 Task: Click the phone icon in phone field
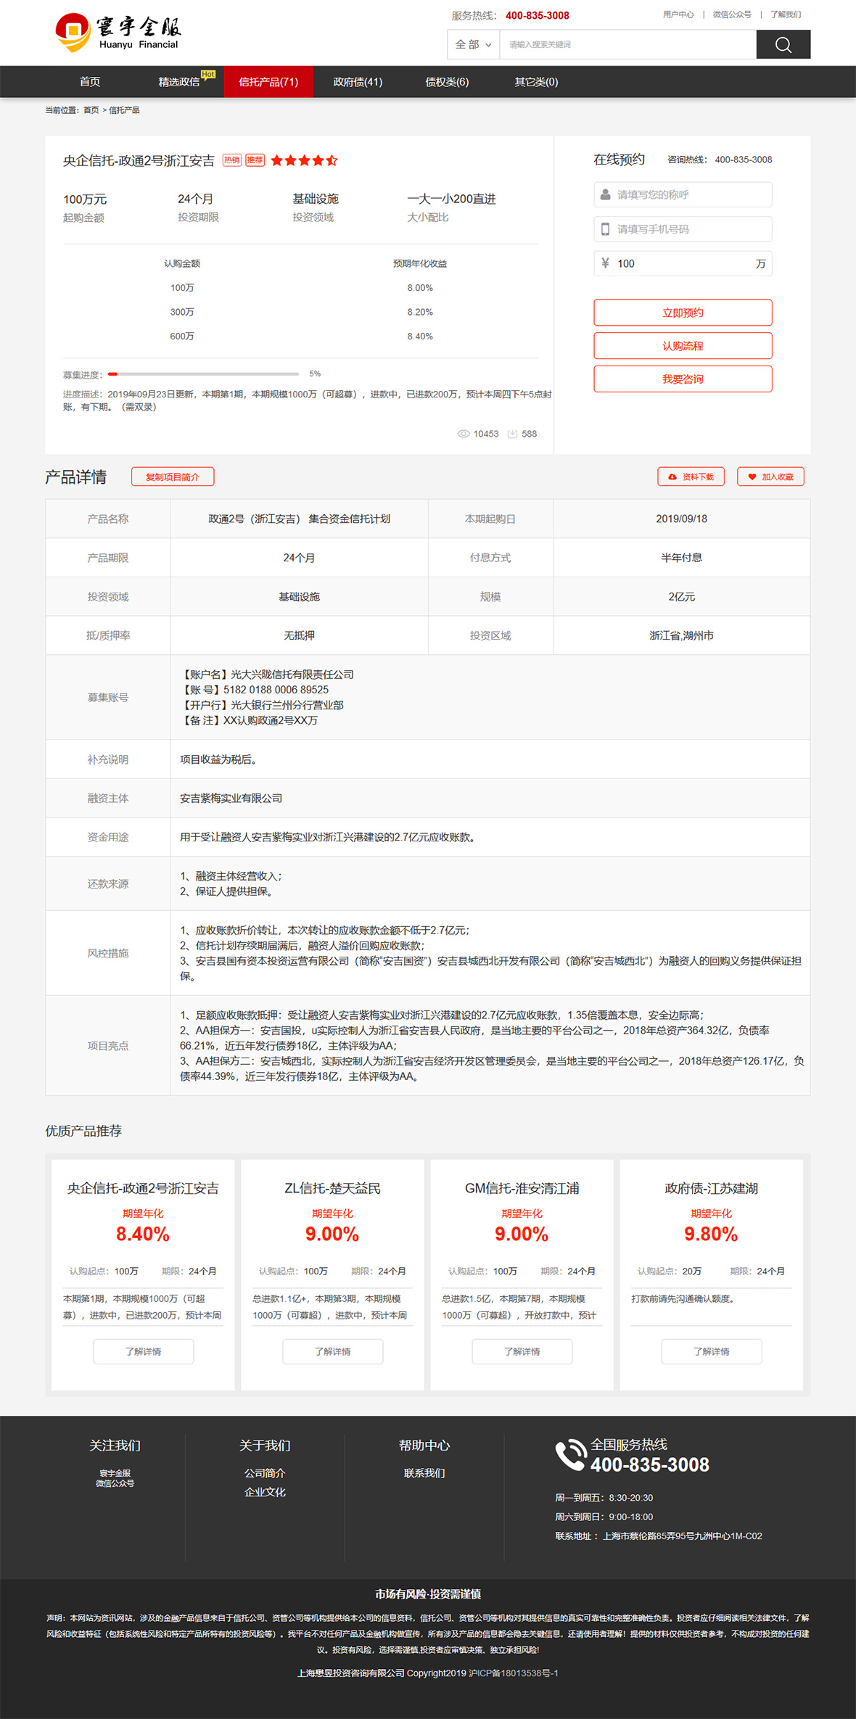[x=605, y=229]
